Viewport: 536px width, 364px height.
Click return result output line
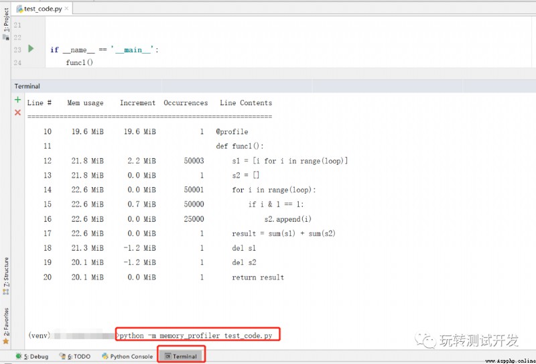tap(258, 278)
